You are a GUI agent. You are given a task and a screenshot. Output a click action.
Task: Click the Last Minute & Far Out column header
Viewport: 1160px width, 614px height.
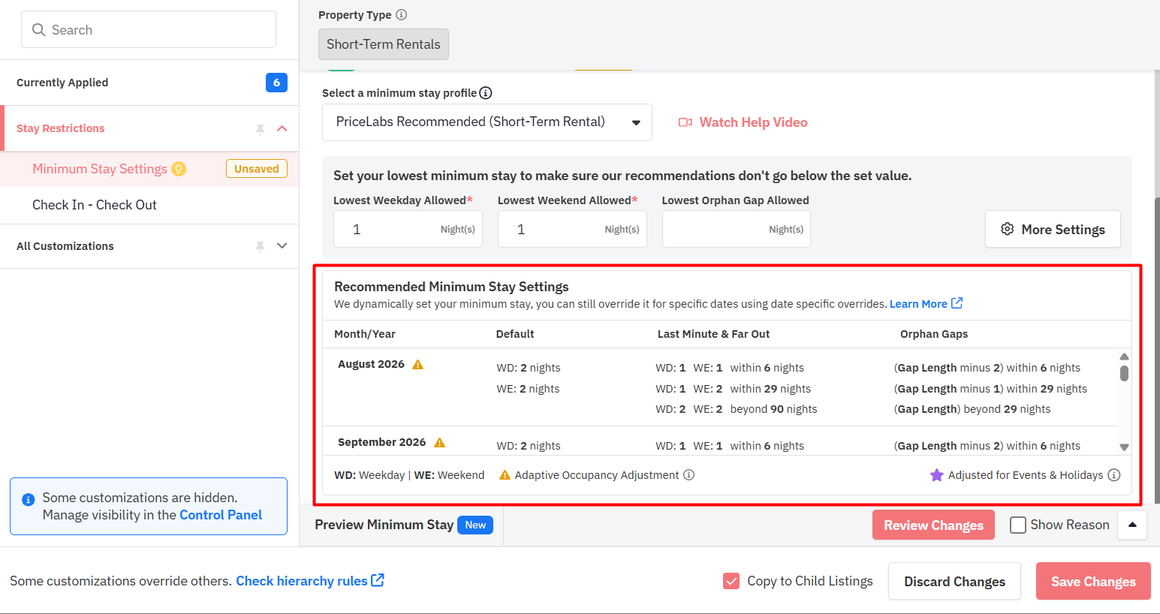[x=713, y=334]
